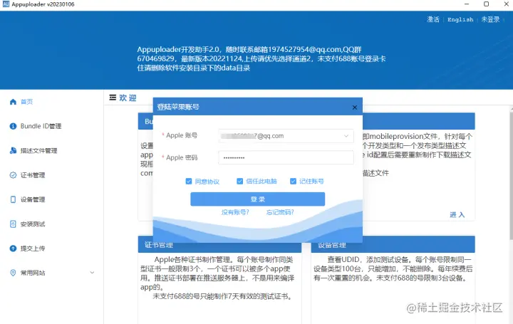Click the 登录 button
513x324 pixels.
click(257, 199)
